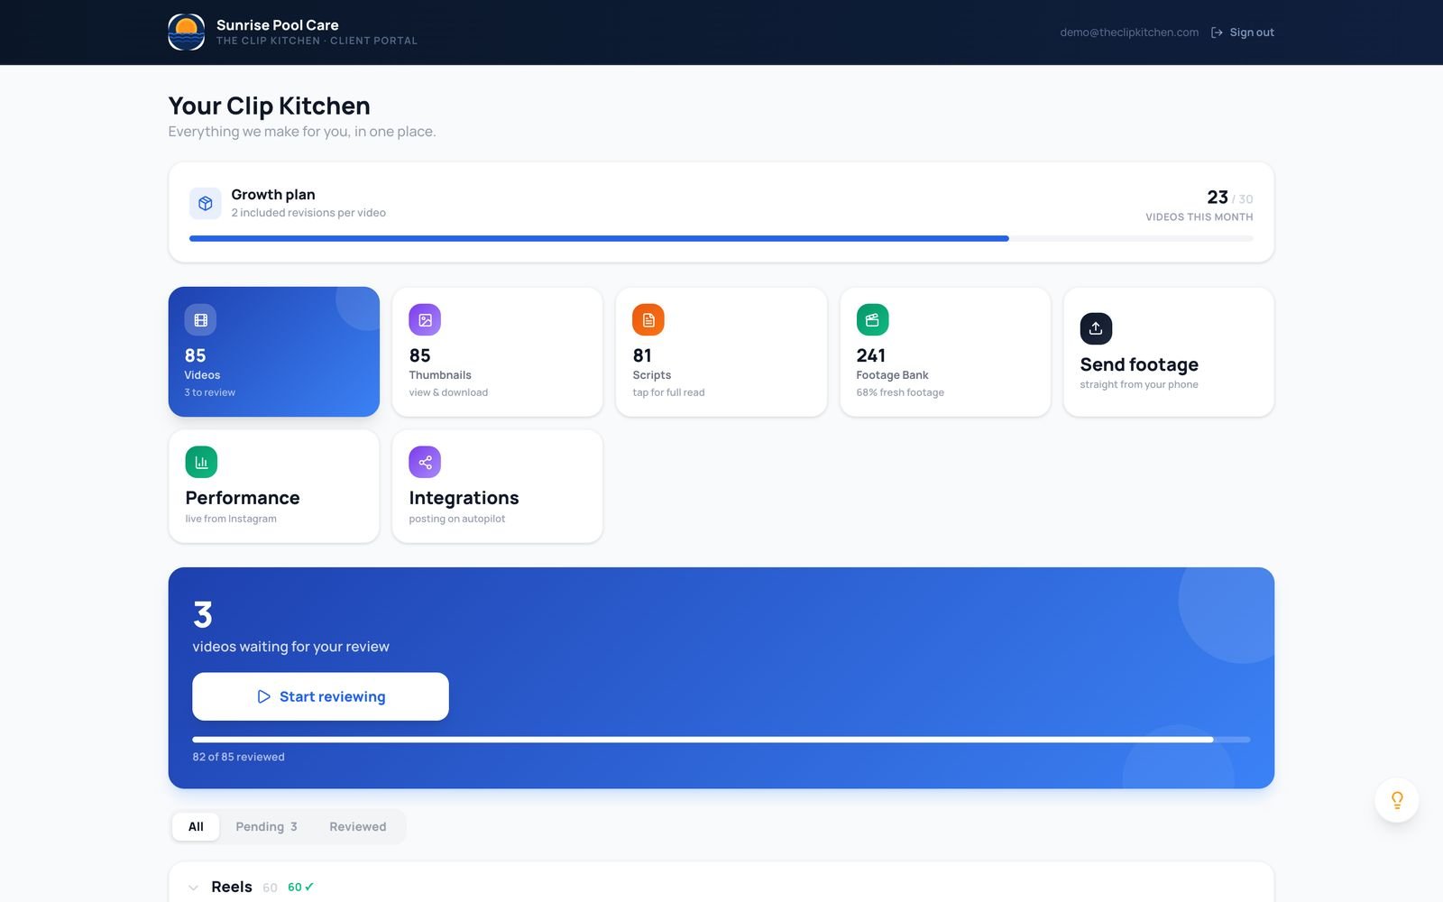Click the Growth plan cube icon
This screenshot has width=1443, height=902.
coord(206,204)
